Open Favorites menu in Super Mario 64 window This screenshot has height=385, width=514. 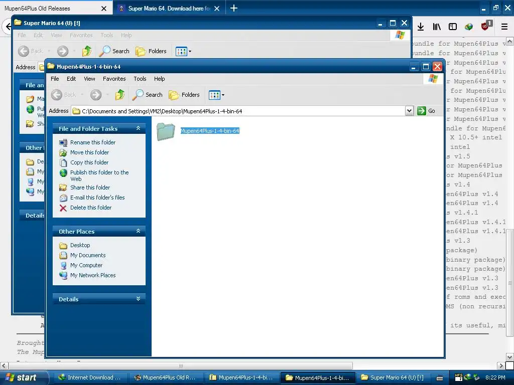click(81, 35)
